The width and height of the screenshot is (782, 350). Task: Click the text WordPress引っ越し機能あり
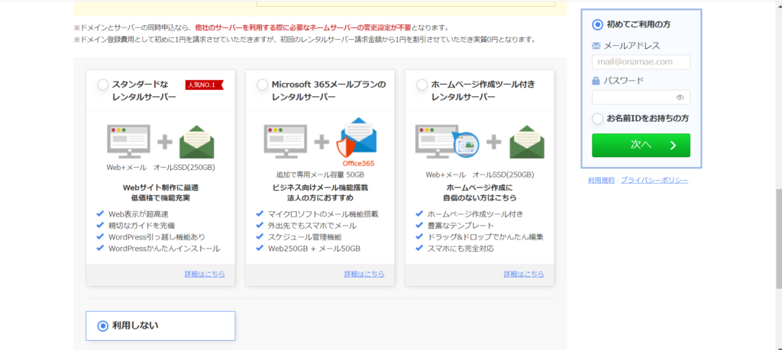click(x=157, y=236)
